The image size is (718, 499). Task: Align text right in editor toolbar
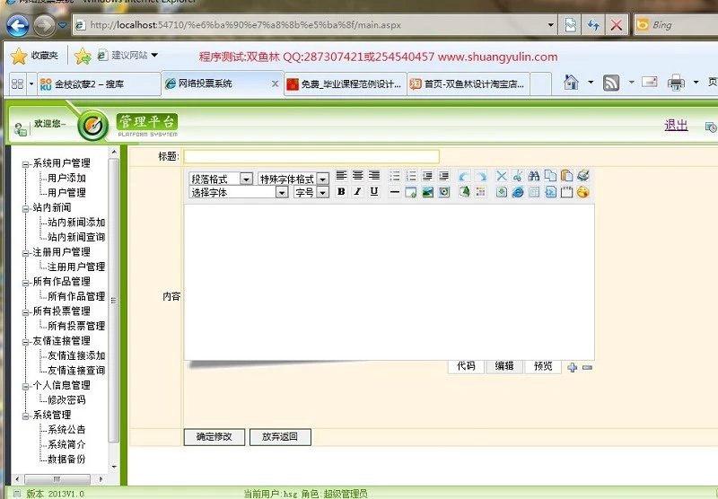click(x=374, y=176)
